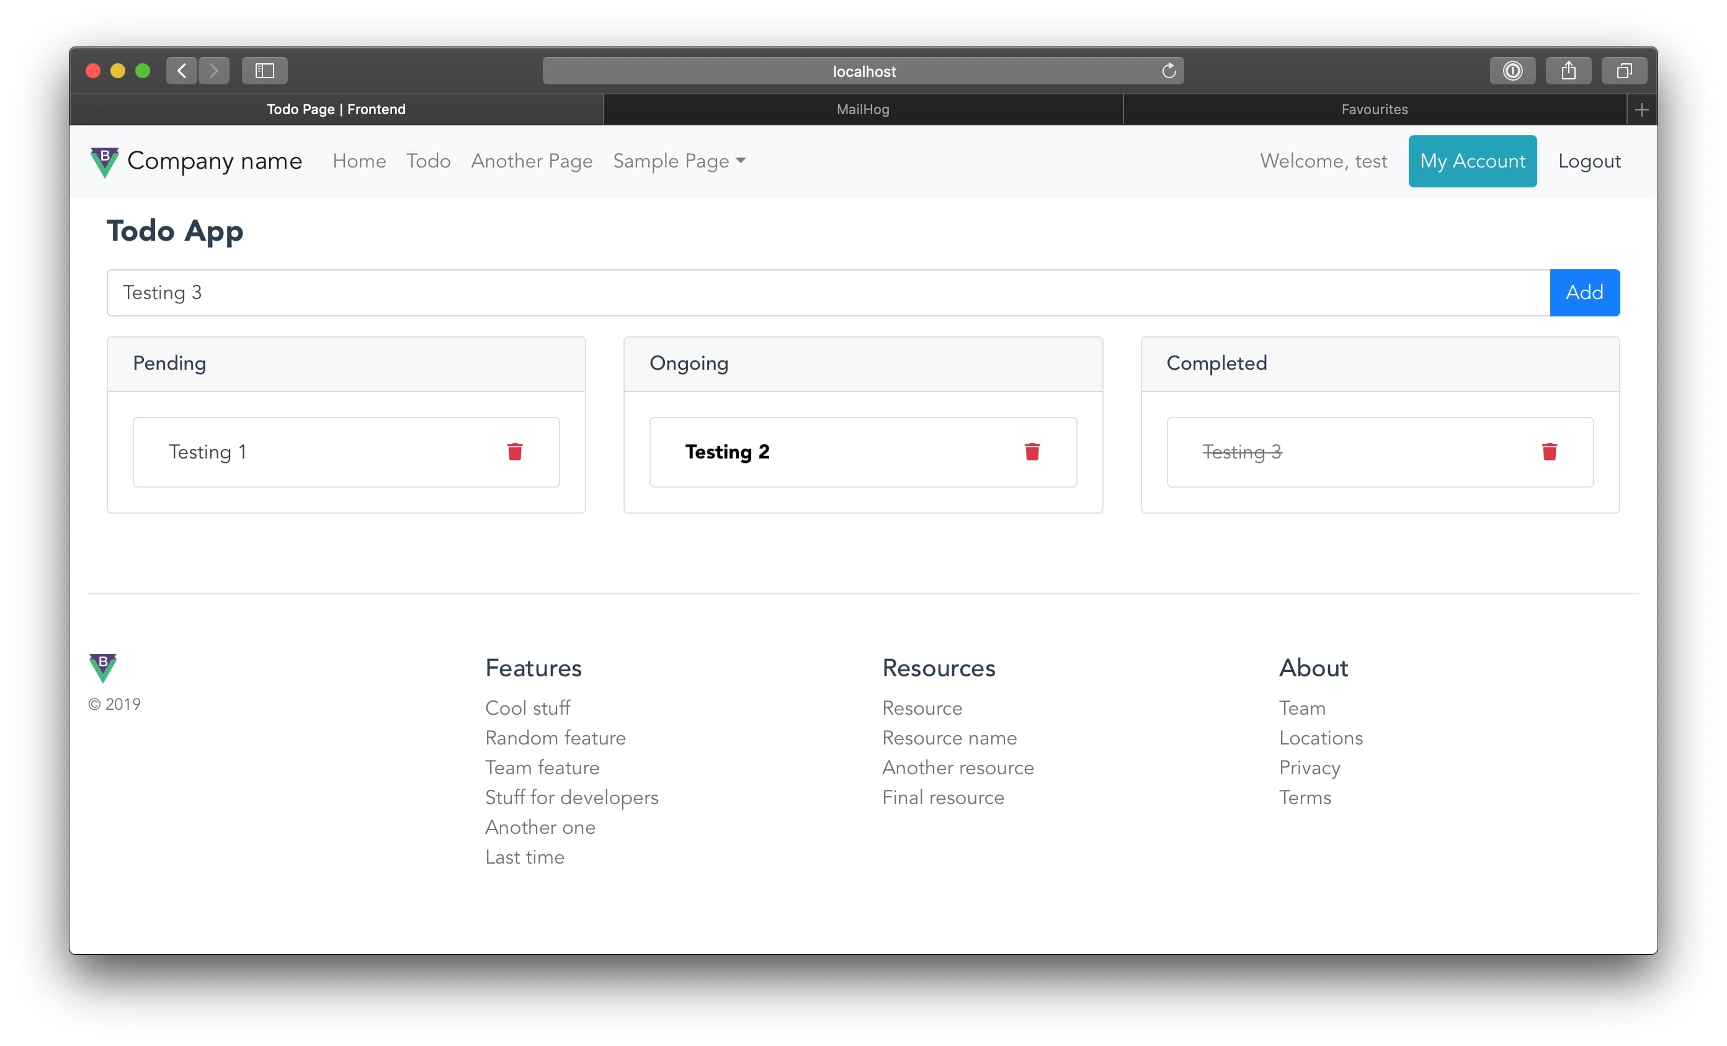Switch to the MailHog tab

tap(862, 109)
